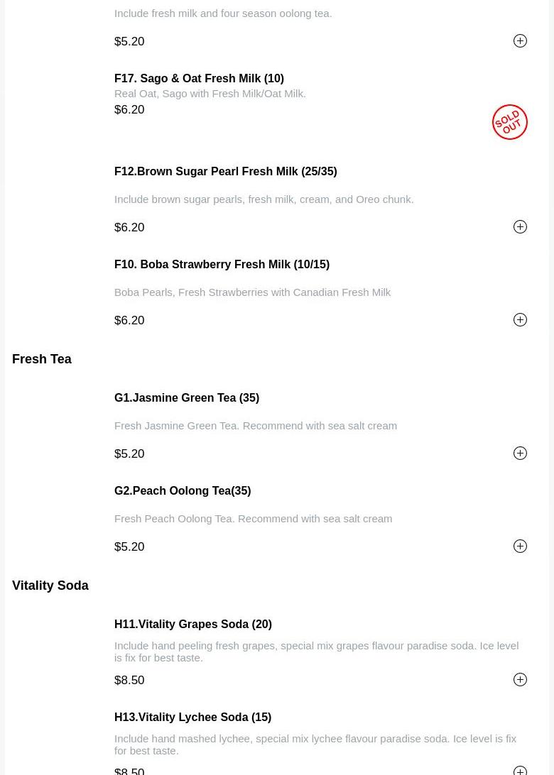Open G1 Jasmine Green Tea item title
The width and height of the screenshot is (554, 775).
187,398
